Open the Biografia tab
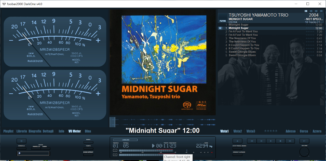 pos(35,131)
